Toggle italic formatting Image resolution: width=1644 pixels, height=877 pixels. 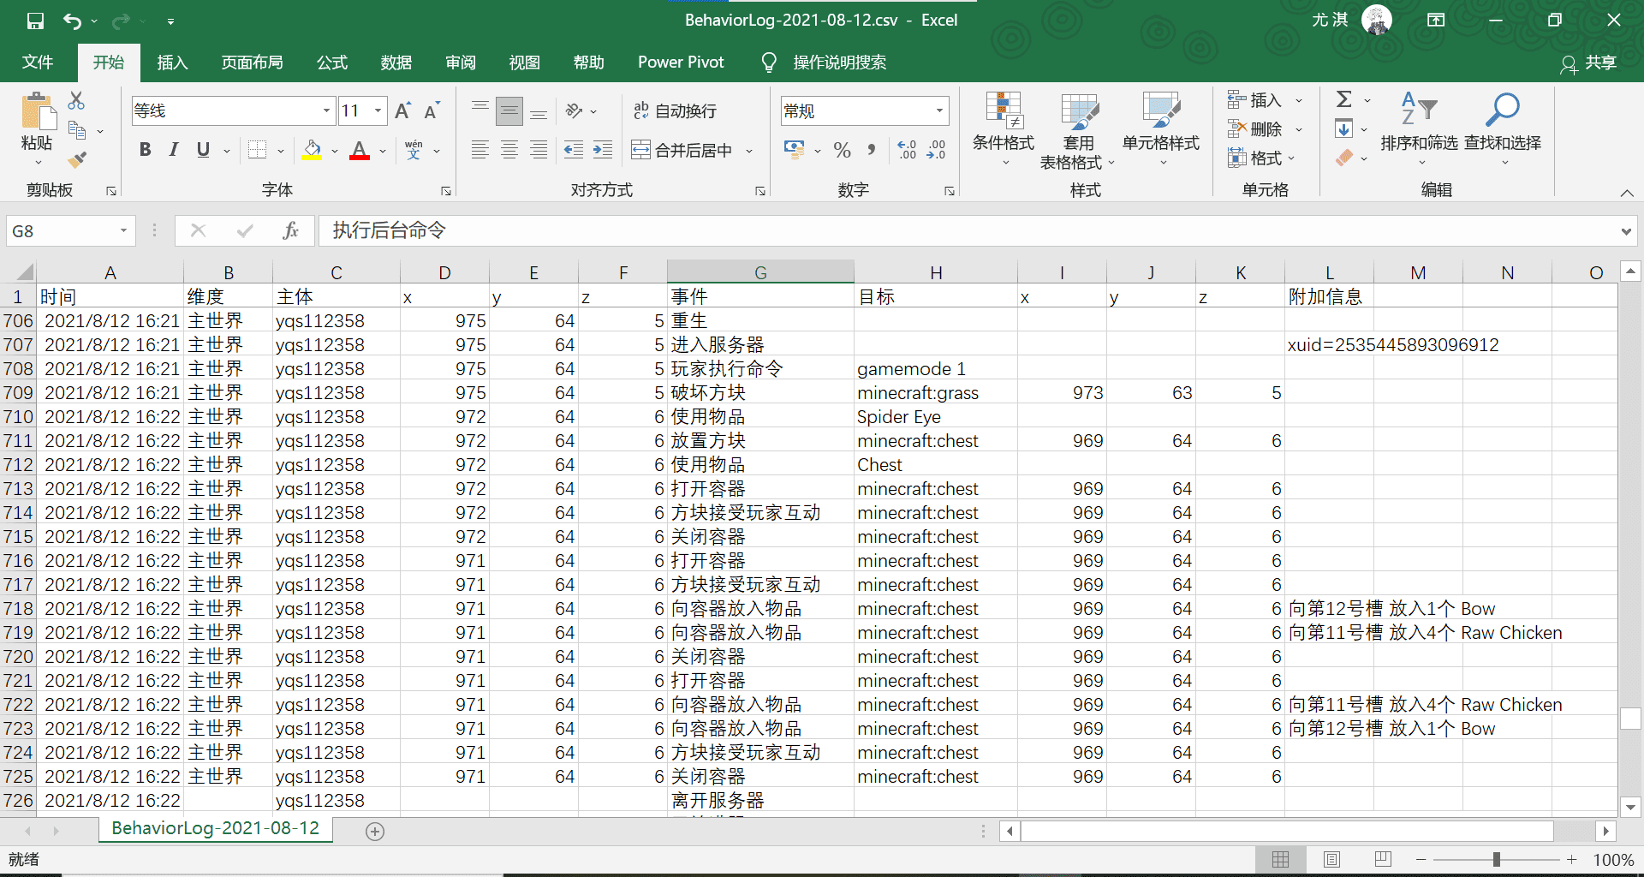tap(174, 150)
